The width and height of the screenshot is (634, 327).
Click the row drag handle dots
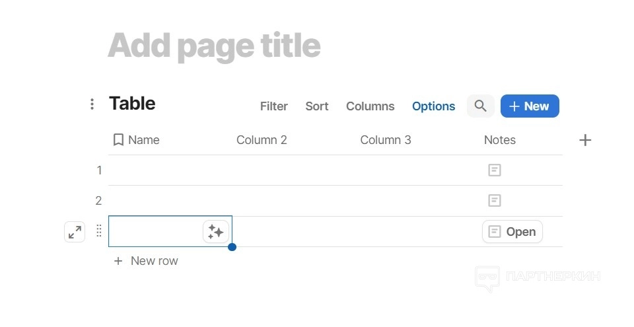[x=99, y=231]
